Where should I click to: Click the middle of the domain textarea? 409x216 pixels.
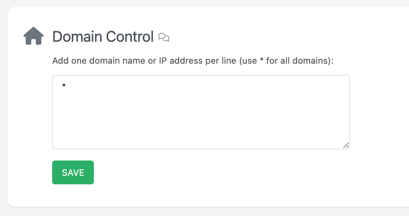pyautogui.click(x=201, y=112)
